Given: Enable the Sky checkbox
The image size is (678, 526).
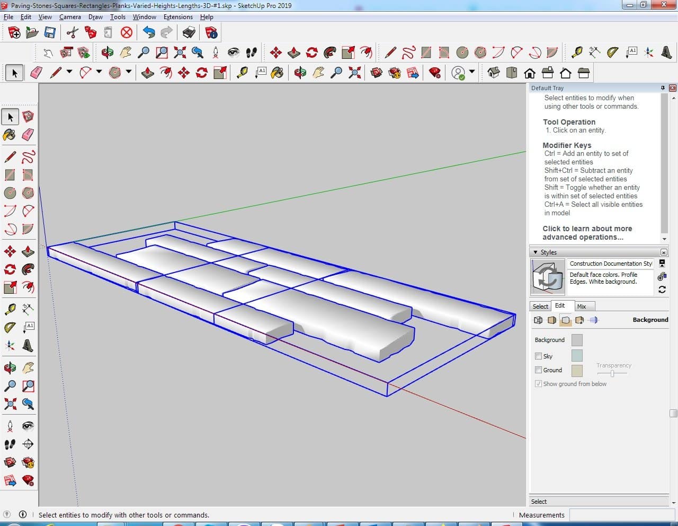Looking at the screenshot, I should (x=538, y=356).
